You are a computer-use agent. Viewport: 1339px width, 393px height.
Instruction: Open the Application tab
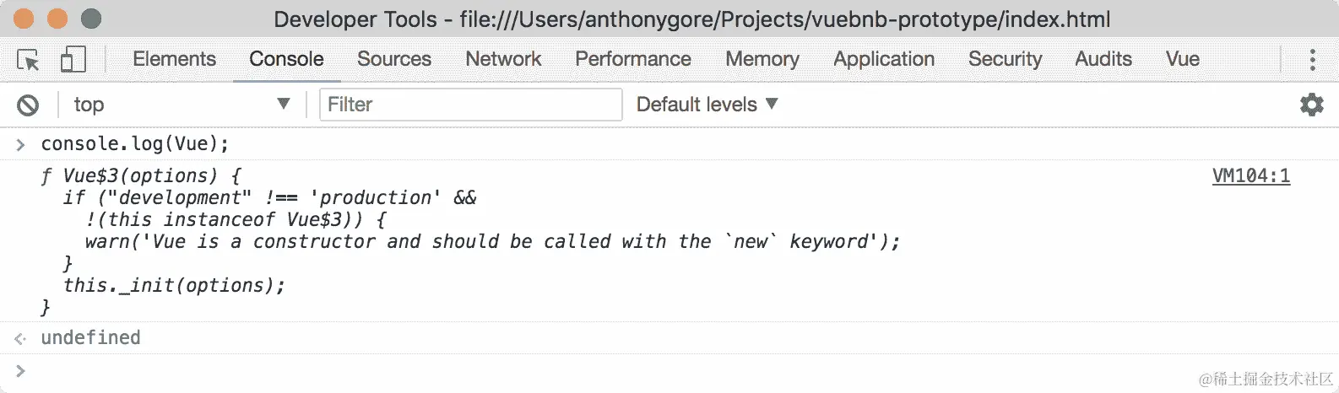tap(883, 59)
